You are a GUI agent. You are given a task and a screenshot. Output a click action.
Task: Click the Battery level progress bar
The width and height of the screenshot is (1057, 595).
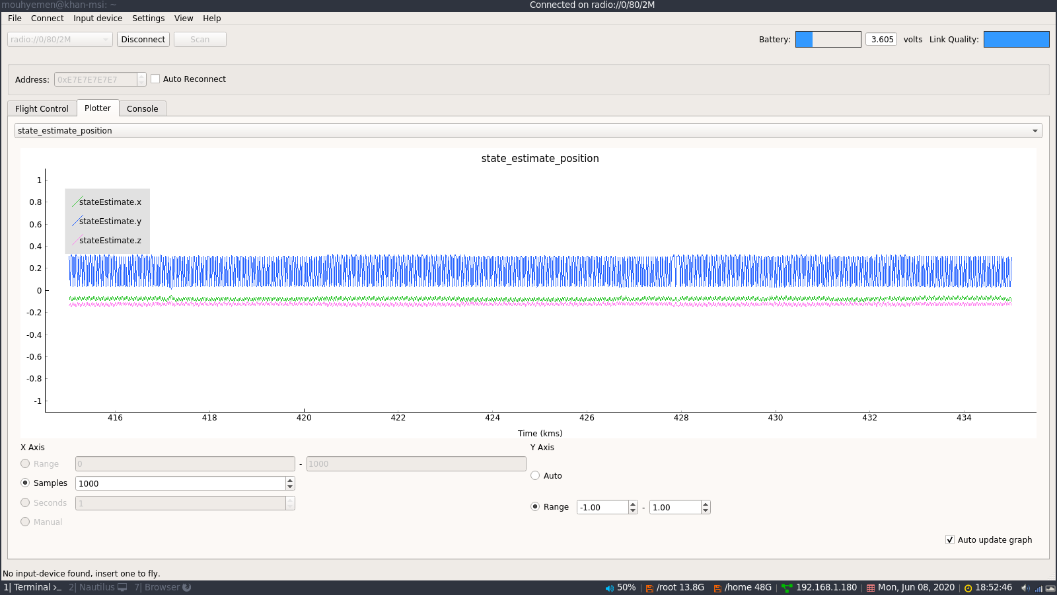coord(828,40)
